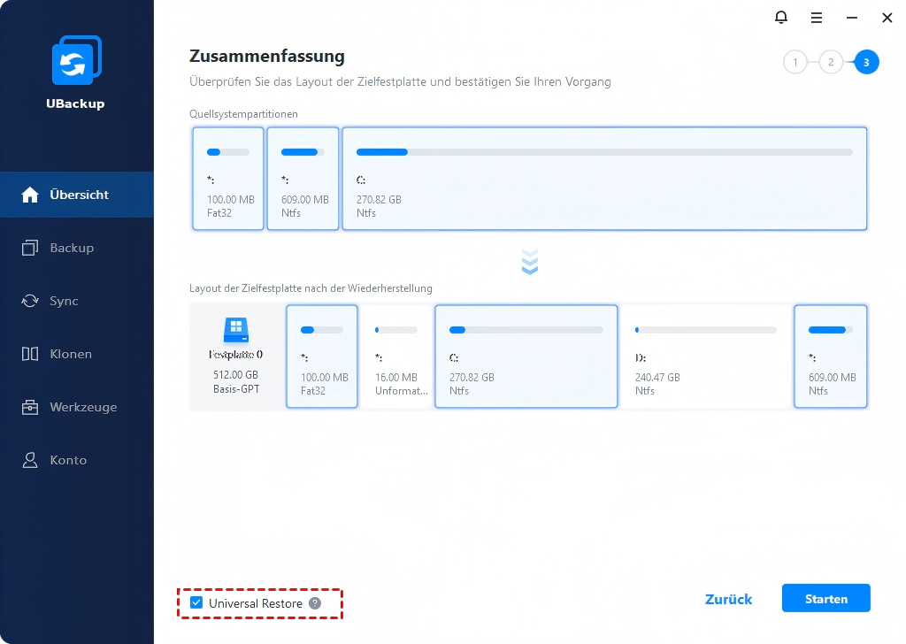Jump to wizard step 1

coord(795,62)
